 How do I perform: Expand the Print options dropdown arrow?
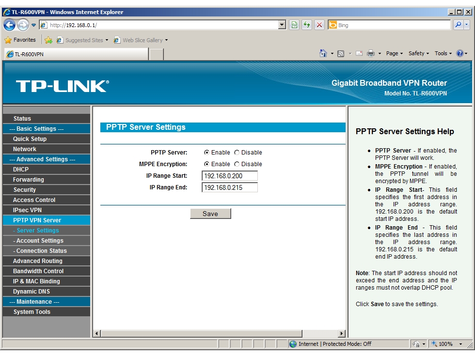(379, 54)
